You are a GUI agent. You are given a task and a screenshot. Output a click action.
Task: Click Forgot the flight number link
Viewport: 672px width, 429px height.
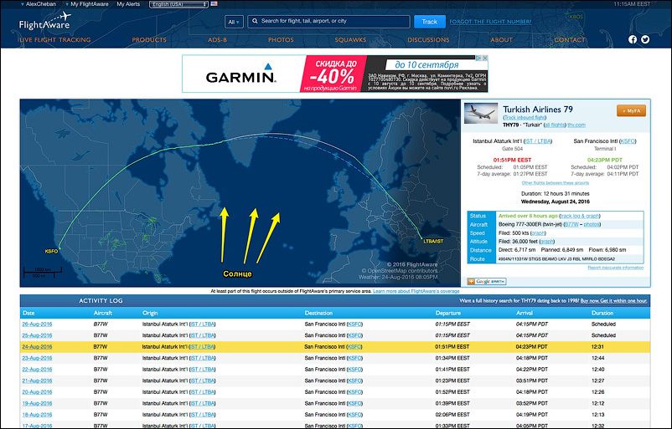(490, 22)
